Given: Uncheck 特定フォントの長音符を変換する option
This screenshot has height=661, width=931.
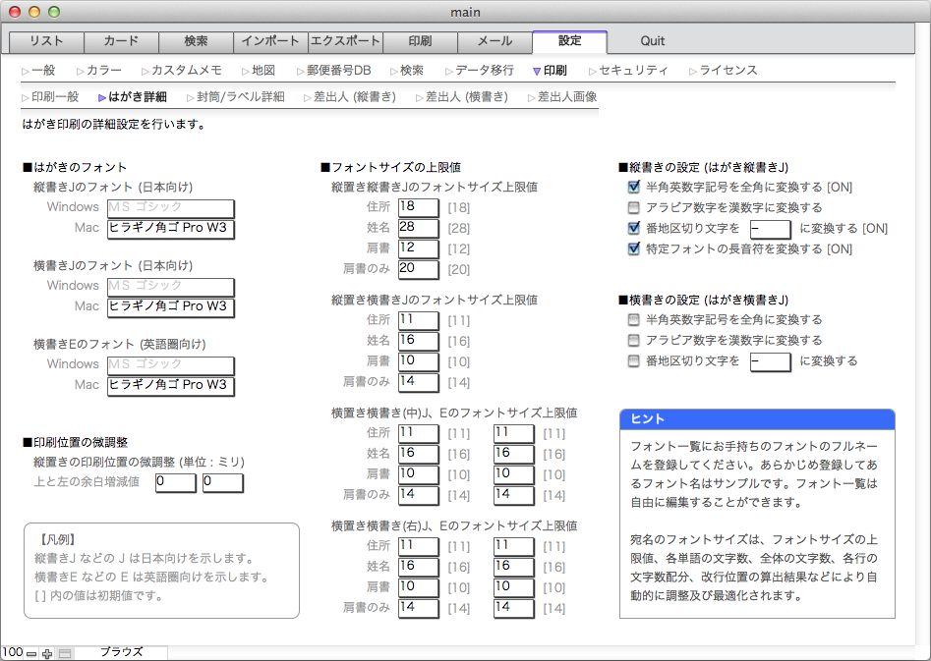Looking at the screenshot, I should pyautogui.click(x=634, y=249).
